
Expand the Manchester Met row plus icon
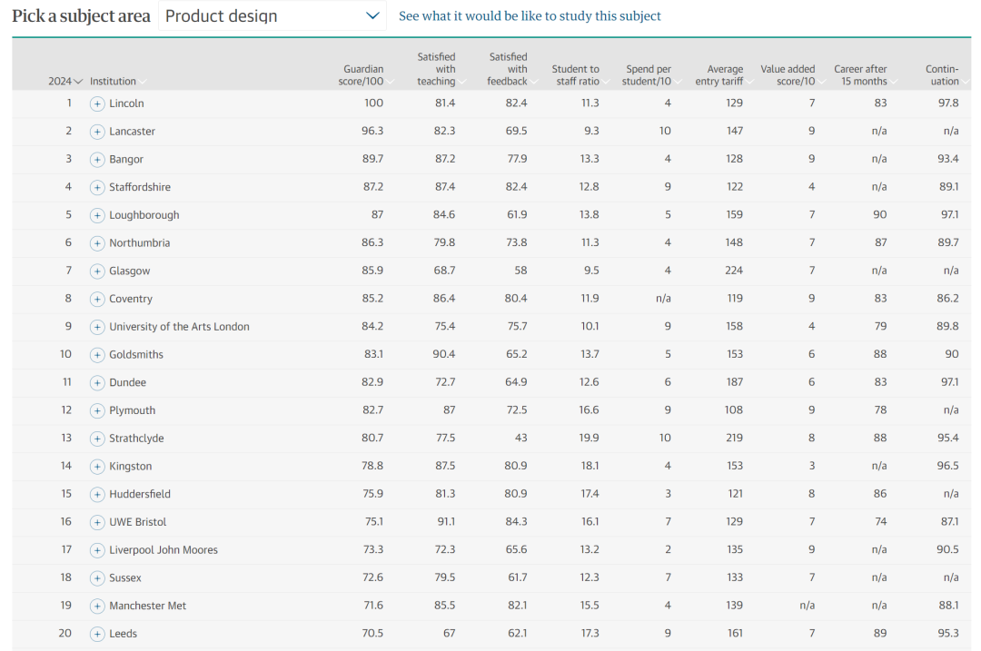click(97, 606)
